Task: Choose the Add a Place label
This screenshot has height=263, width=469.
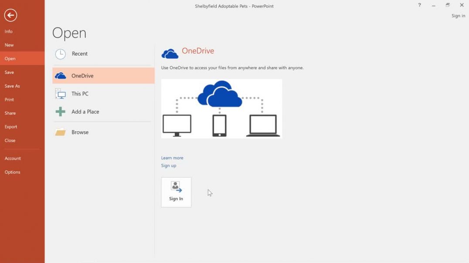Action: (85, 111)
